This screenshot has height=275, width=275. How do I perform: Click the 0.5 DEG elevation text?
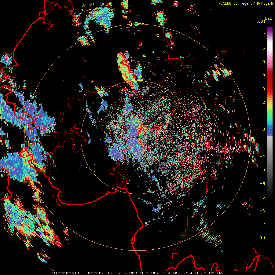click(x=150, y=273)
